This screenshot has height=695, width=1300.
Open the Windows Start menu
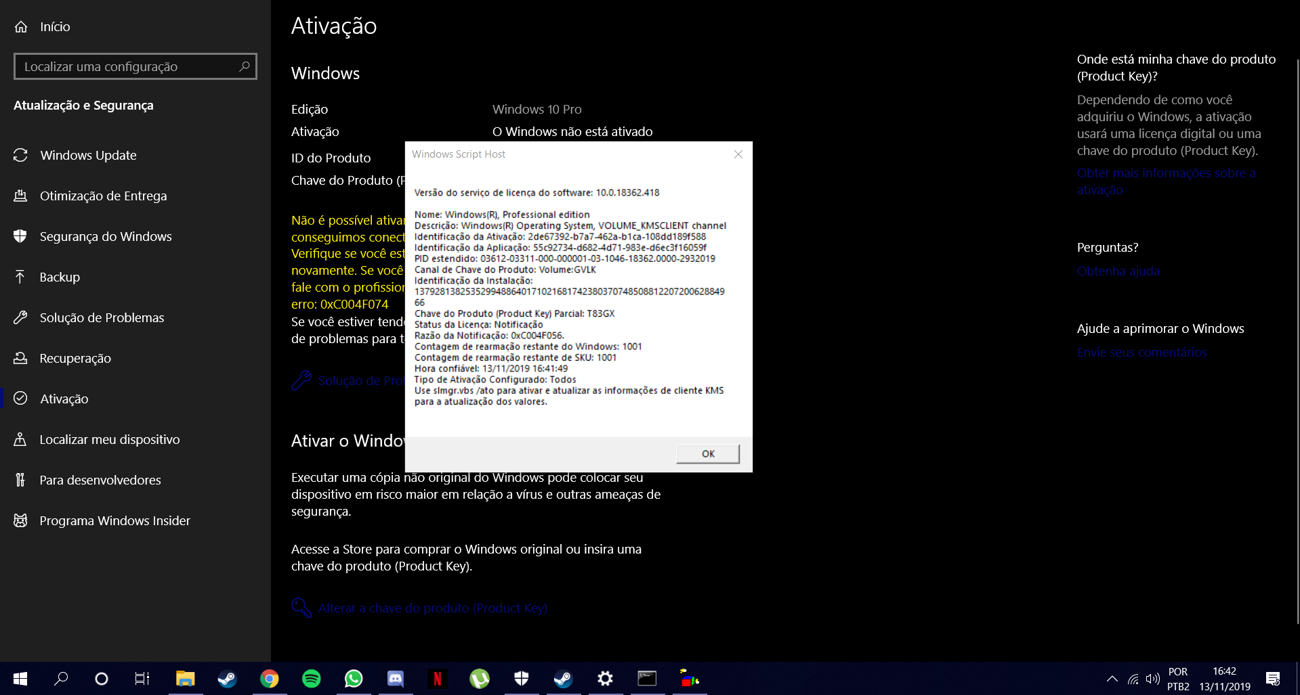[20, 679]
